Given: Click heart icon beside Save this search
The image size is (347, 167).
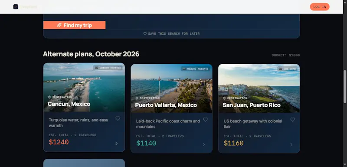Looking at the screenshot, I should [x=145, y=34].
